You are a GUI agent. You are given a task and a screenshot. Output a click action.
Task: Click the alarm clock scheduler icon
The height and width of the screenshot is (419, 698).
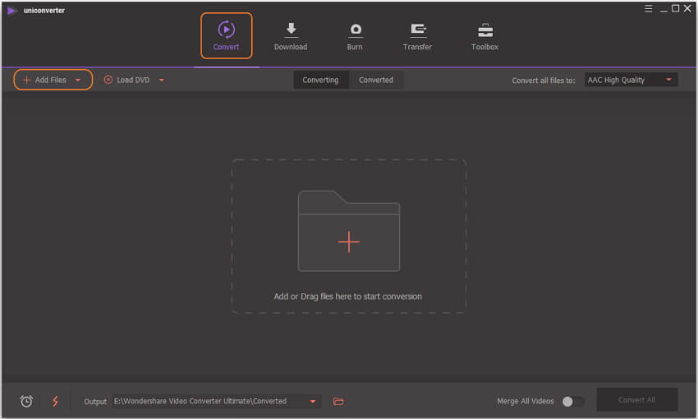[x=26, y=401]
